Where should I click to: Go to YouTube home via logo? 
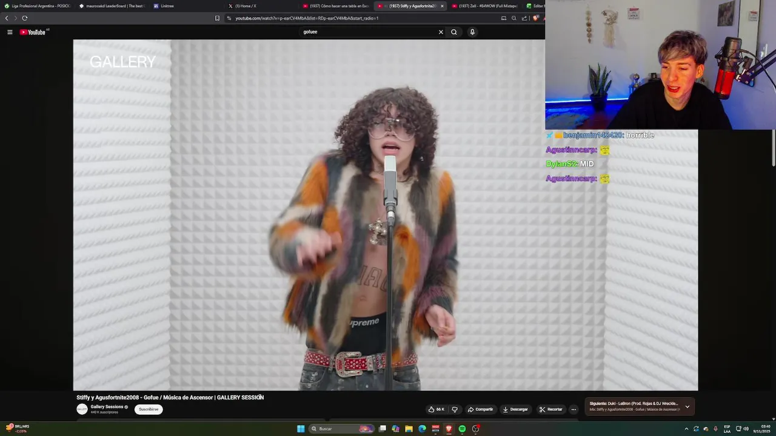(33, 32)
